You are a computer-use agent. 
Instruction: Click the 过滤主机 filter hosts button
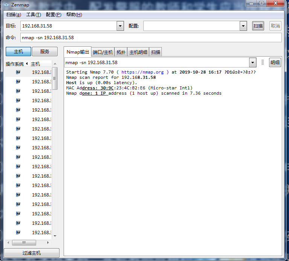coord(32,253)
